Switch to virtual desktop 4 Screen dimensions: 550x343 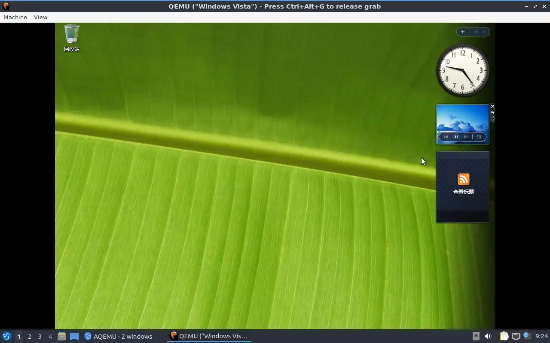(x=50, y=336)
